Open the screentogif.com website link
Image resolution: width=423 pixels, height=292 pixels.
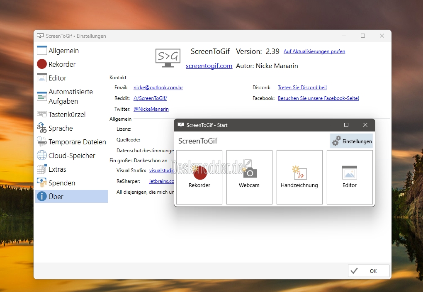point(209,66)
